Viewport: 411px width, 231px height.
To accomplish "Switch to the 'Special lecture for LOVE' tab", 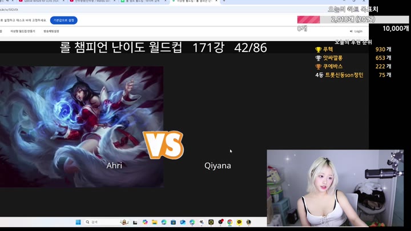I will [x=42, y=1].
